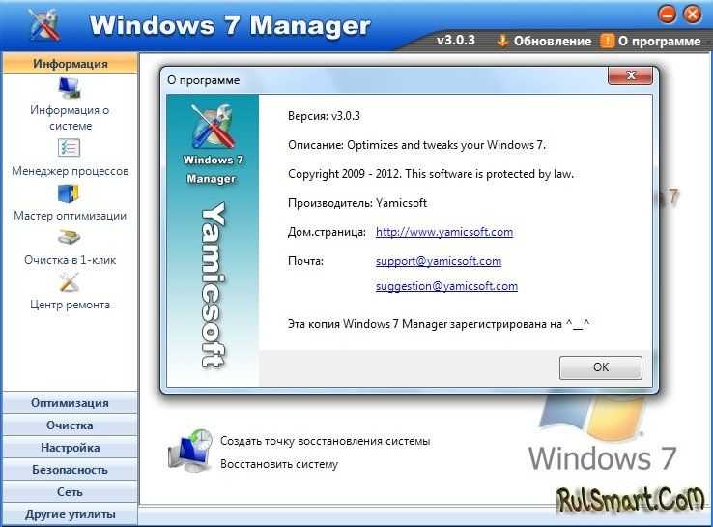Click the system restore point computer icon

tap(189, 451)
